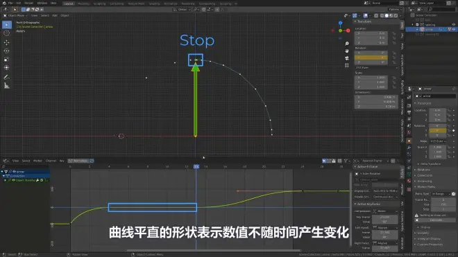Screen dimensions: 458x257
Task: Open the File menu
Action: click(x=10, y=3)
